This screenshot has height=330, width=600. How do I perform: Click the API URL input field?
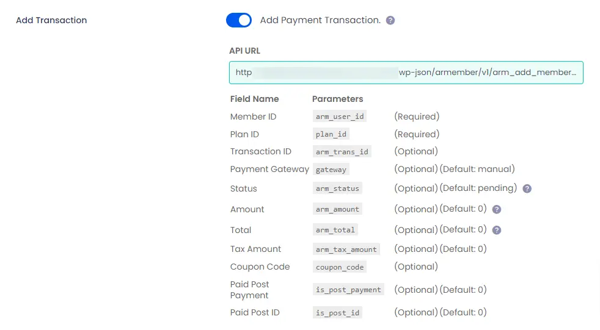tap(406, 73)
